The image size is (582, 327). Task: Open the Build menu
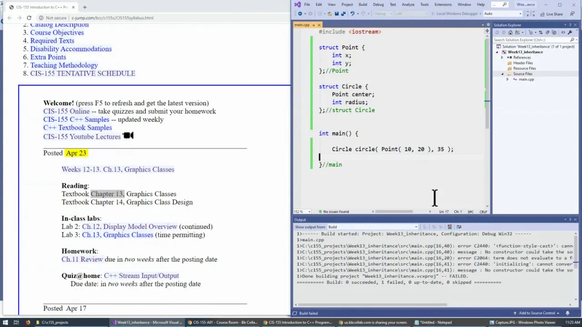[363, 5]
